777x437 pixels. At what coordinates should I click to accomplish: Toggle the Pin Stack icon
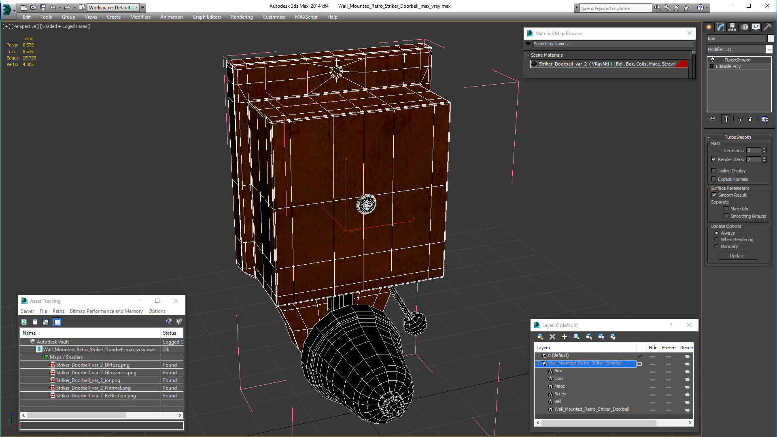(712, 119)
